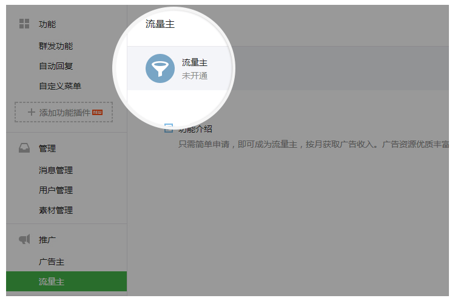Select 自动回复 from the sidebar

click(56, 66)
